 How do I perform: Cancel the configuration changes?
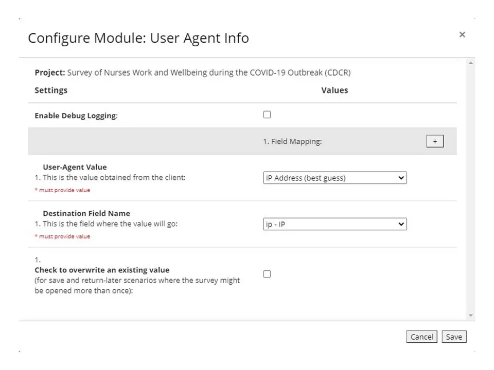pos(421,337)
